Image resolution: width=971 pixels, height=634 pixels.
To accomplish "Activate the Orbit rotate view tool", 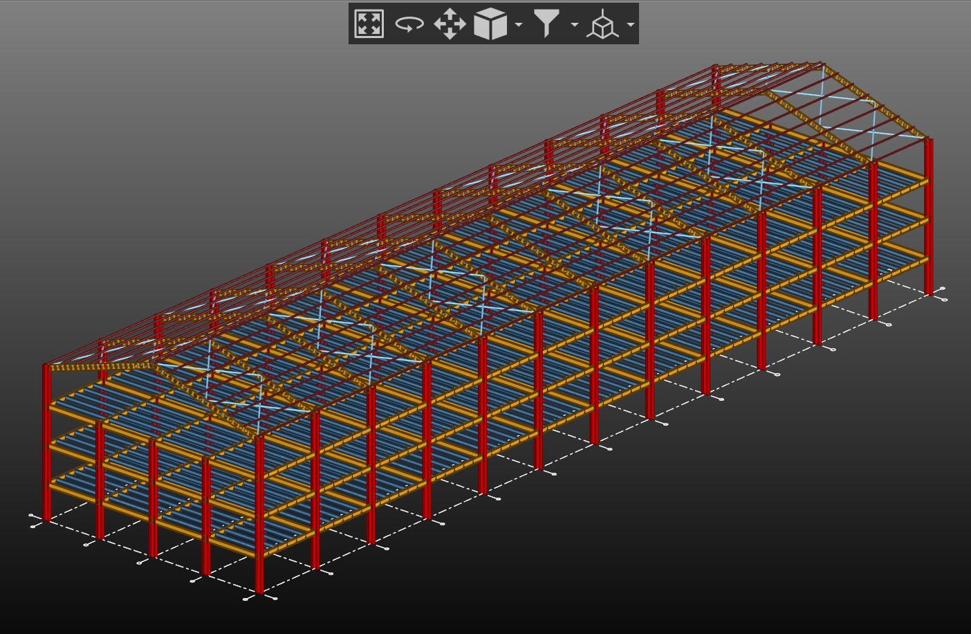I will point(409,24).
